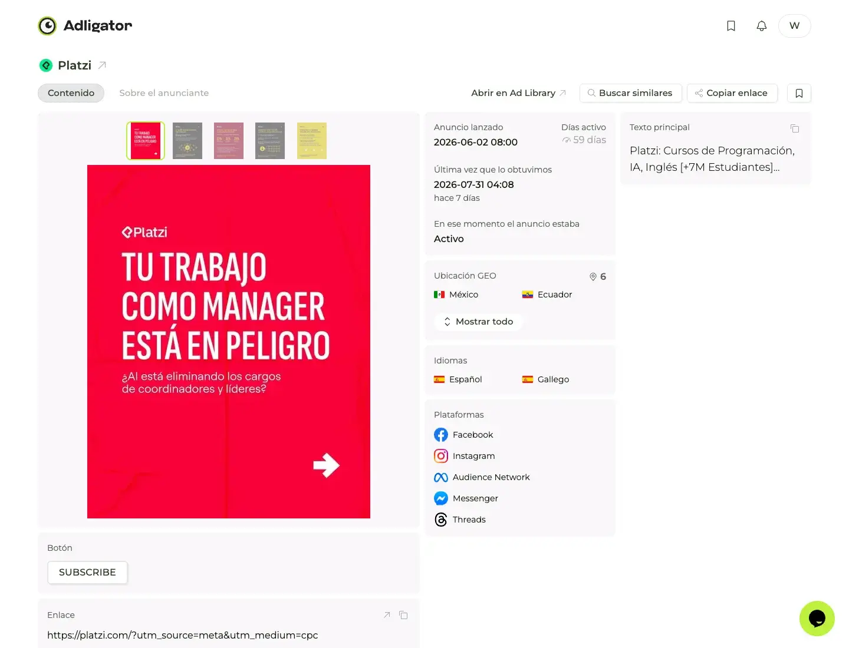
Task: Click the launch date 2026-06-02 08:00
Action: tap(476, 142)
